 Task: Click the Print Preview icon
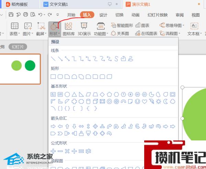(x=33, y=14)
